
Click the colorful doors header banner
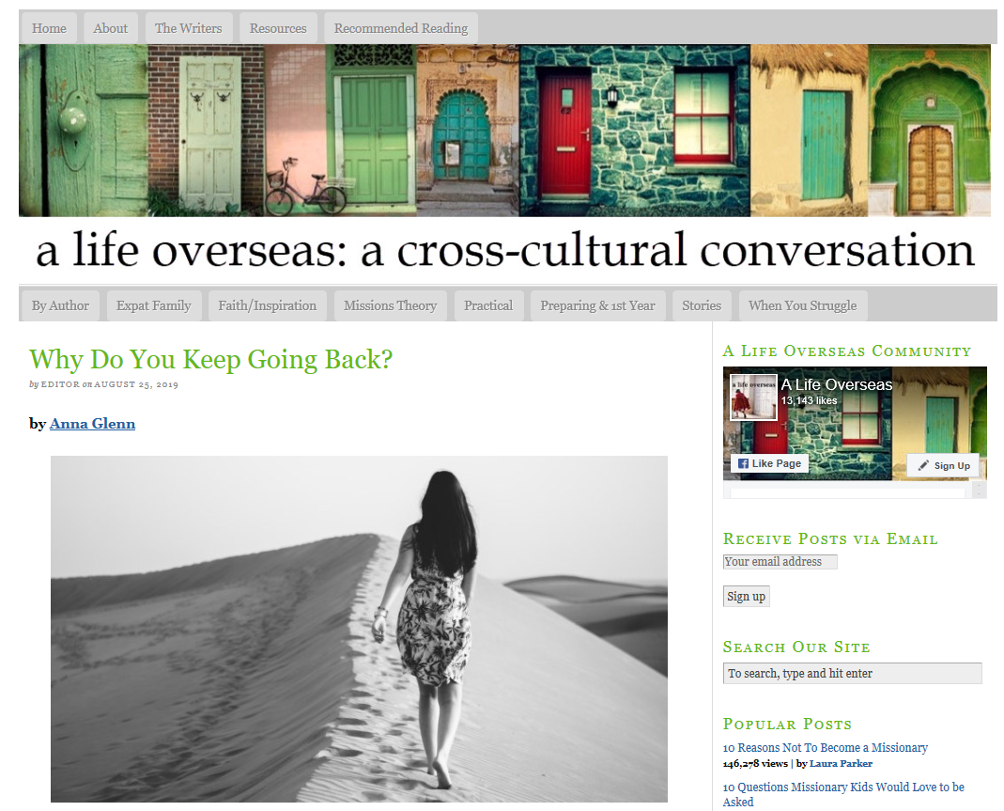(504, 130)
